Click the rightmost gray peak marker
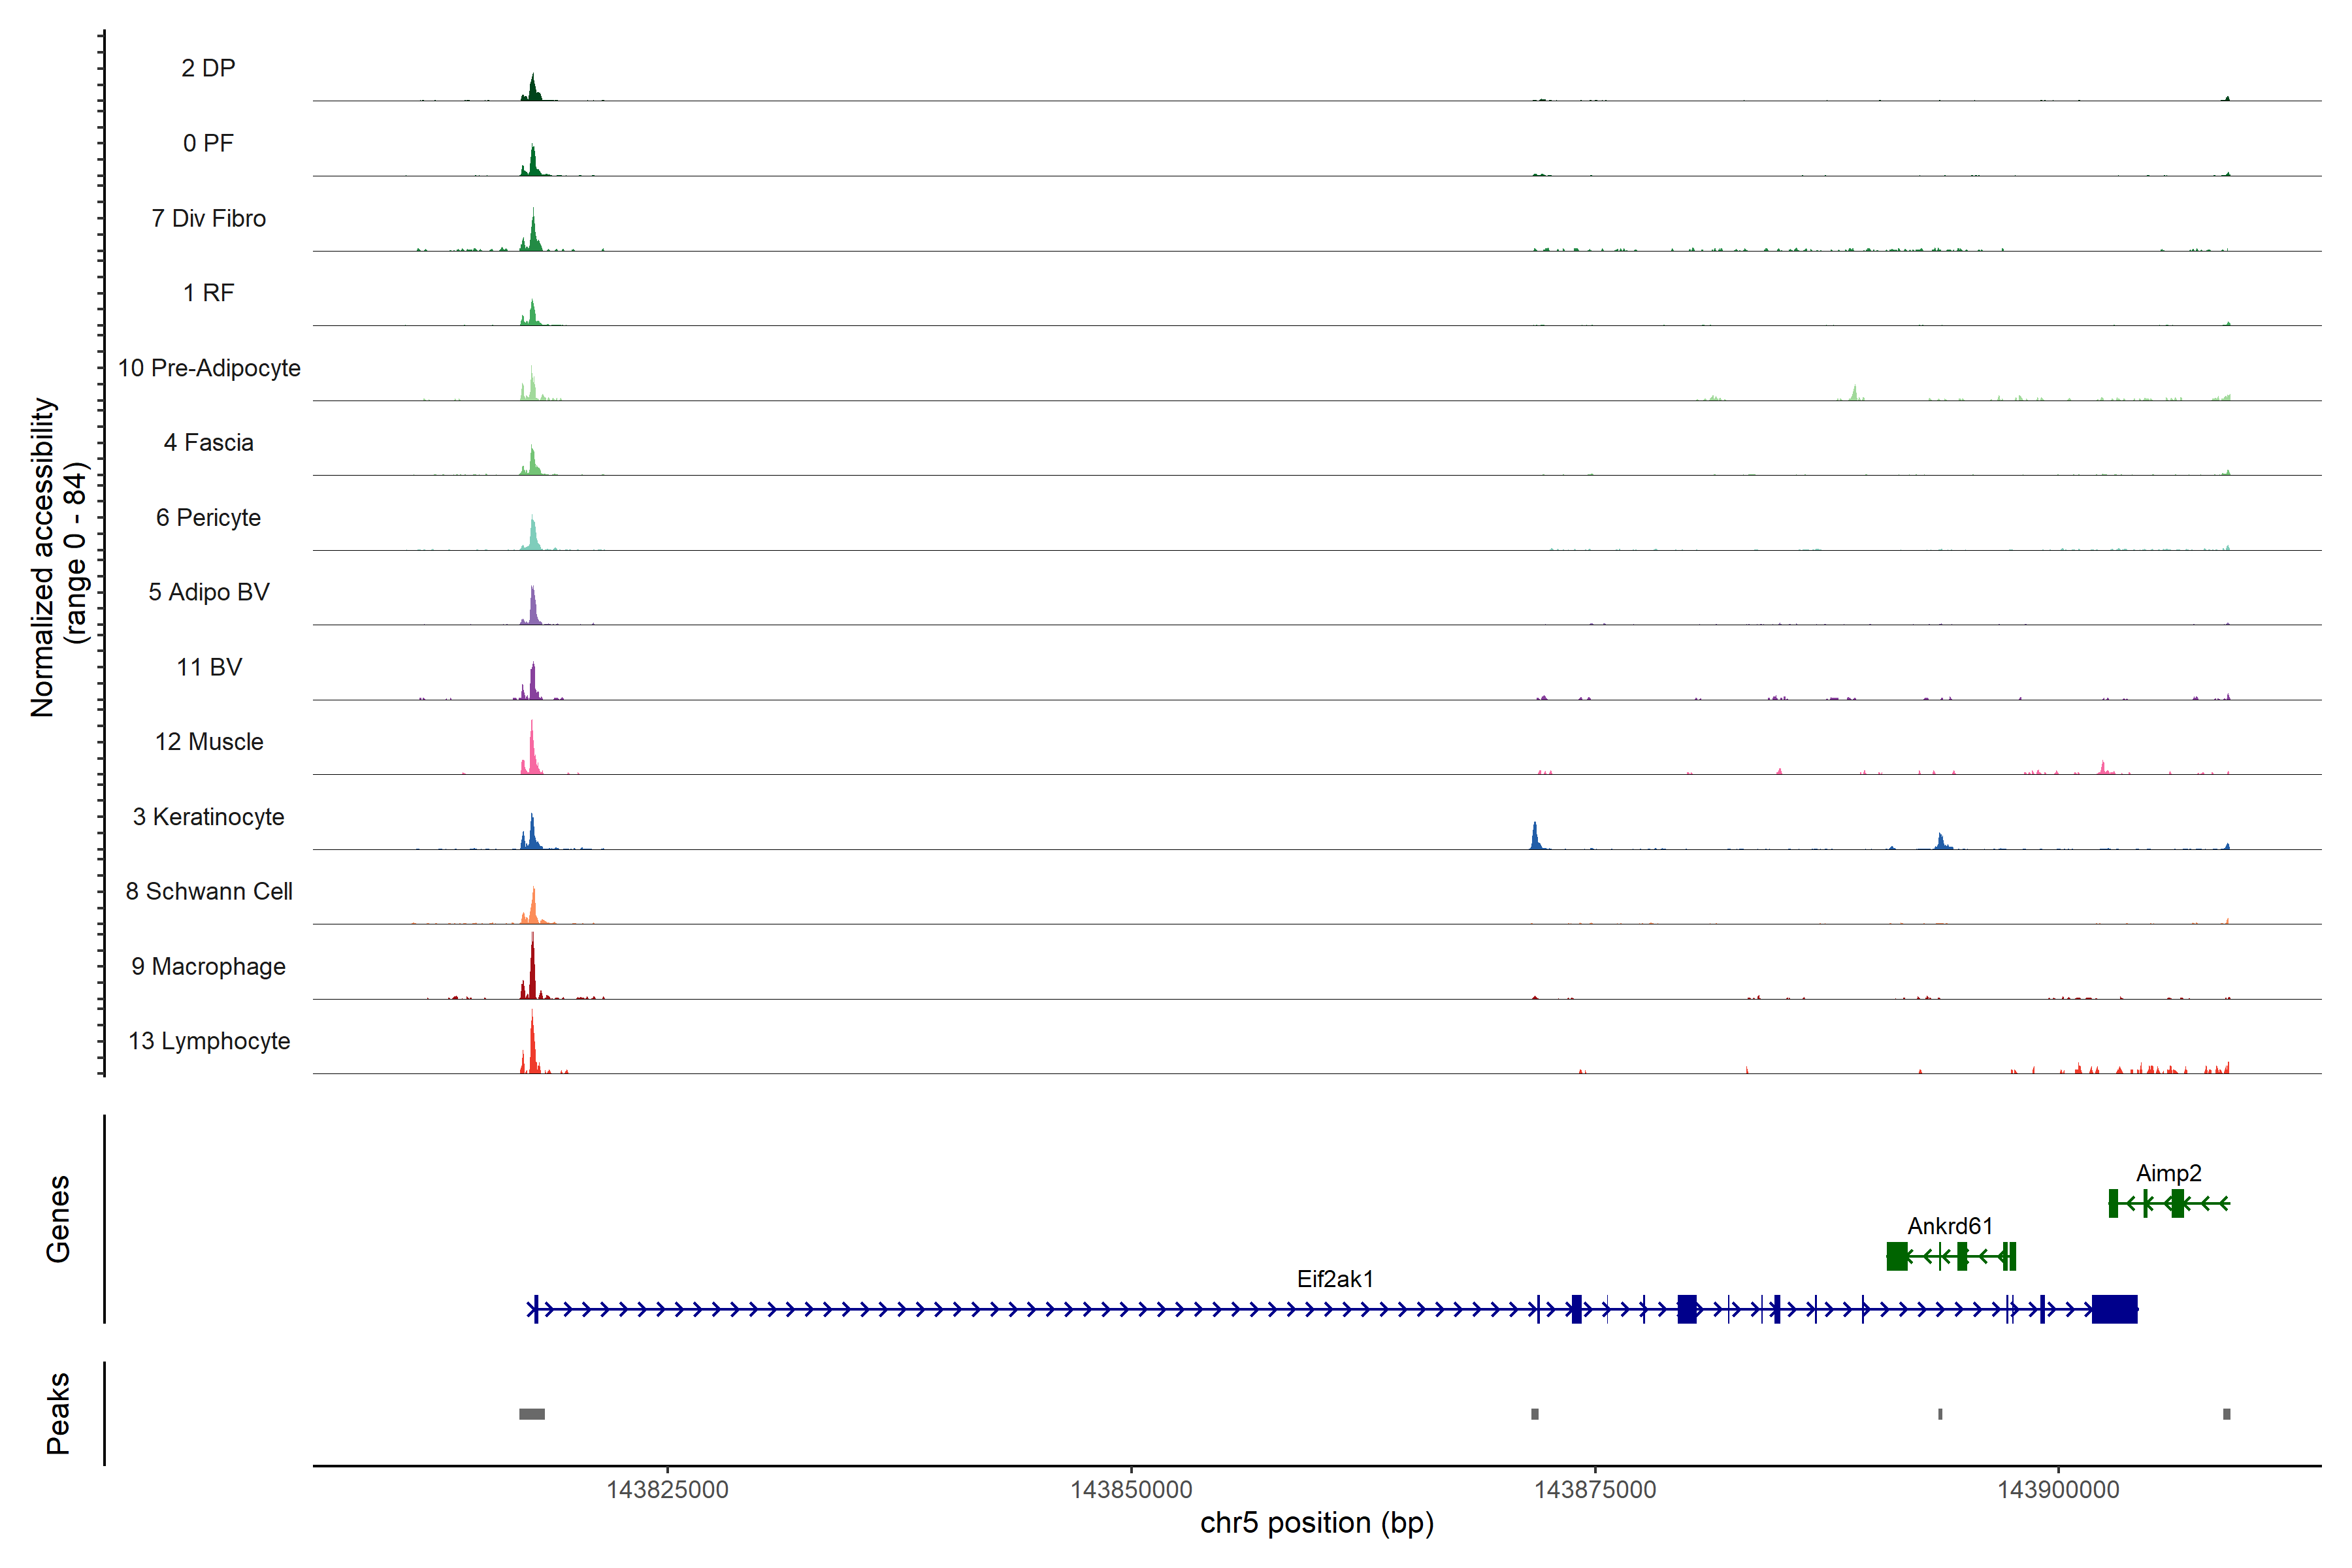This screenshot has height=1568, width=2352. tap(2226, 1414)
